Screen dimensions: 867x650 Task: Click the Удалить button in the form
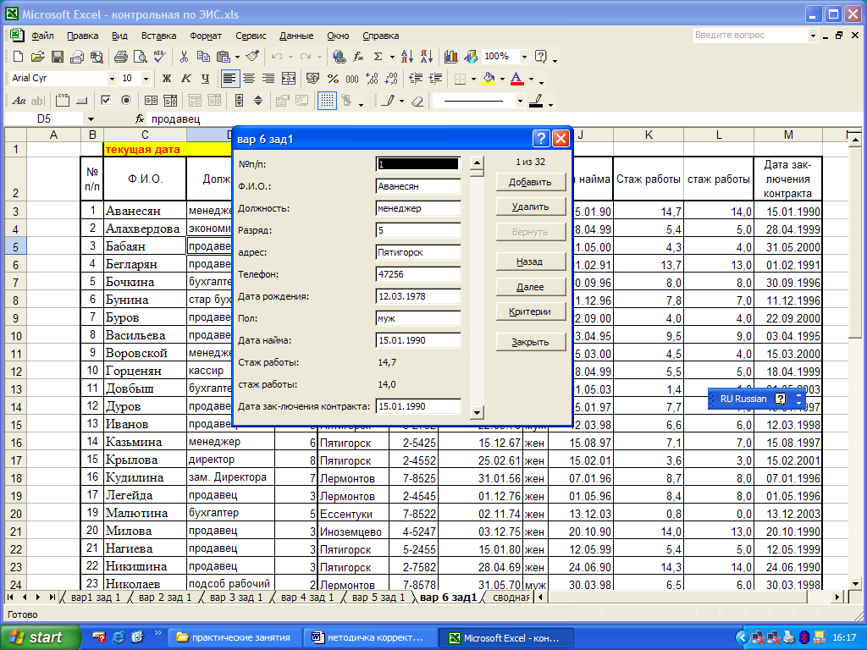pos(530,207)
